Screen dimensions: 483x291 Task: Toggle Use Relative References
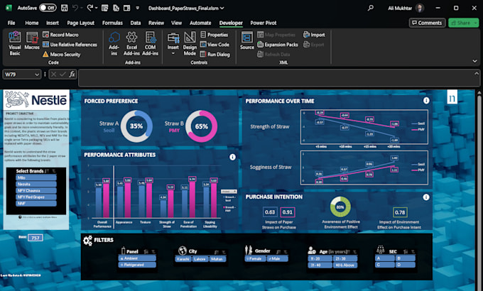click(70, 45)
